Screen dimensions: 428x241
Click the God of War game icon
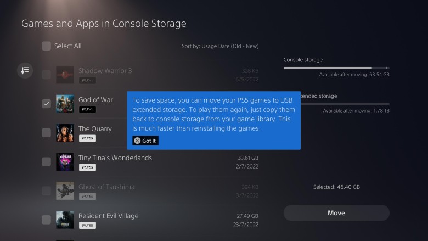coord(65,103)
